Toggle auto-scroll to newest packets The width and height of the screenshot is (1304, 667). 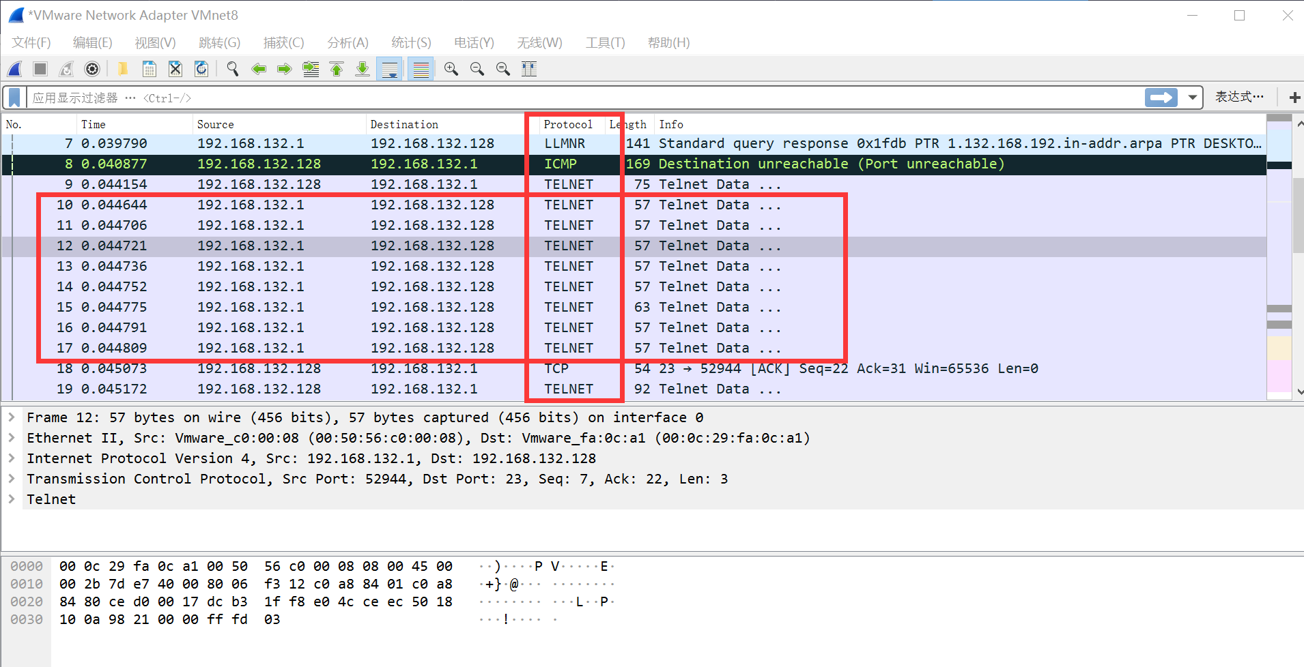point(389,68)
